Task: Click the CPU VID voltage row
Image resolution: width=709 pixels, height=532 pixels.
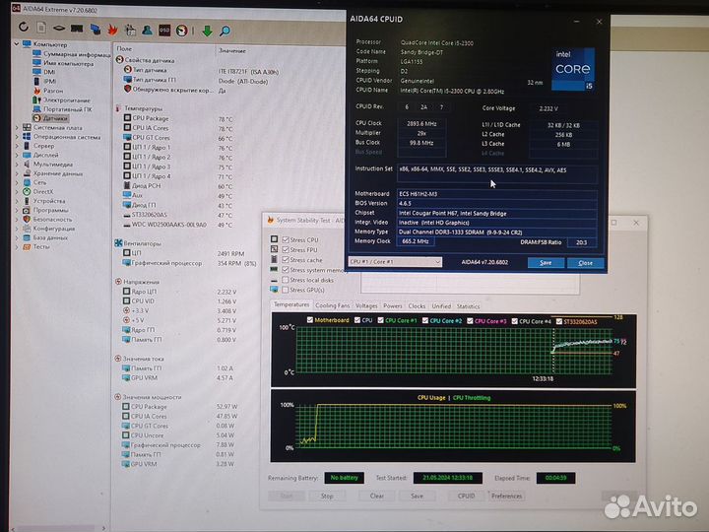Action: (179, 301)
